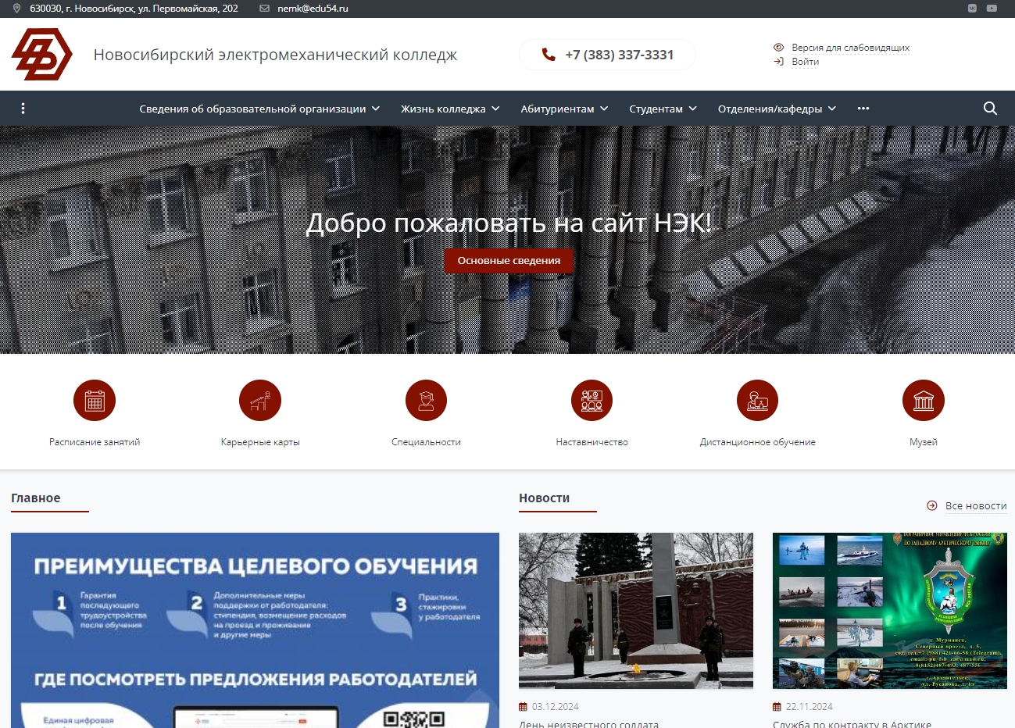
Task: Open the Жизнь колледжа menu item
Action: [442, 109]
